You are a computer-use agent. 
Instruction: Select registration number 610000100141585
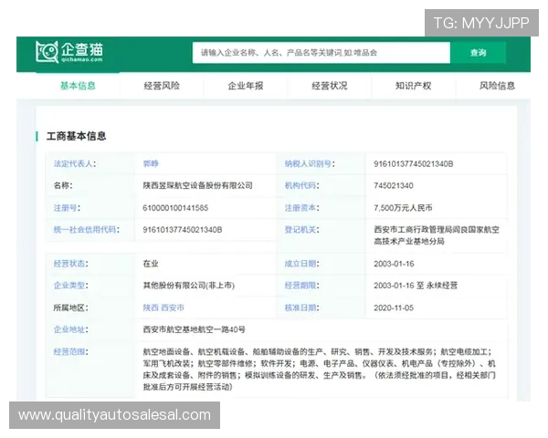click(175, 208)
